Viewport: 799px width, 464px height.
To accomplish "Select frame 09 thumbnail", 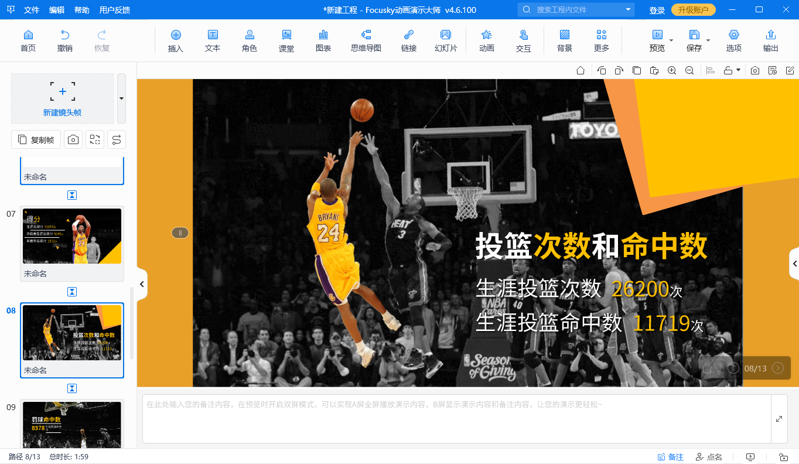I will click(72, 425).
